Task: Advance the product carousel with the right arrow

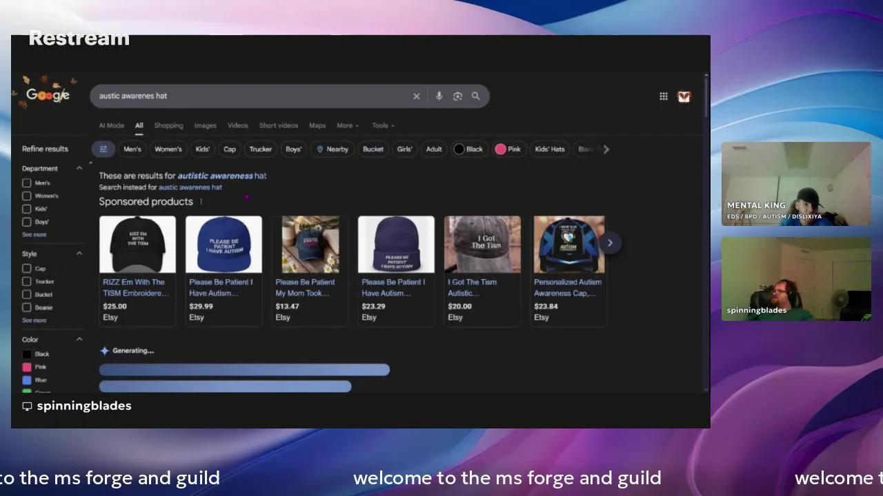Action: (610, 242)
